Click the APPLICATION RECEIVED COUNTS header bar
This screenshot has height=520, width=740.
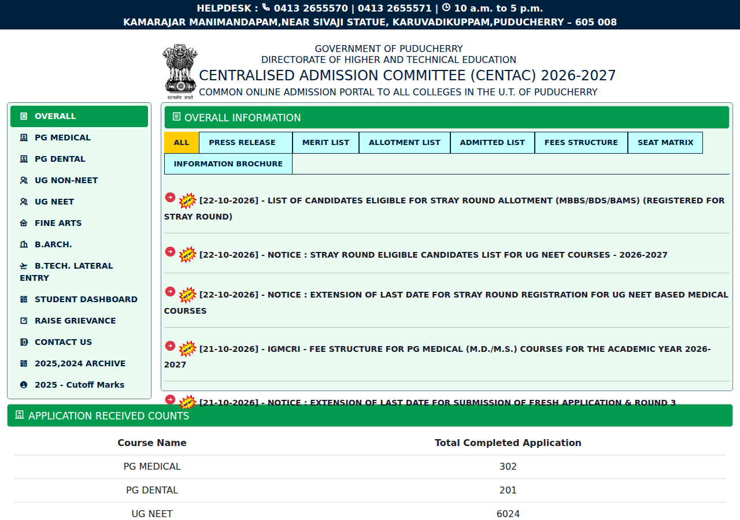pyautogui.click(x=370, y=416)
